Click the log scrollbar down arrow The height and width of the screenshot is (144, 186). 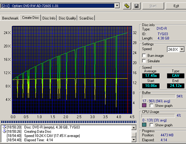click(134, 140)
